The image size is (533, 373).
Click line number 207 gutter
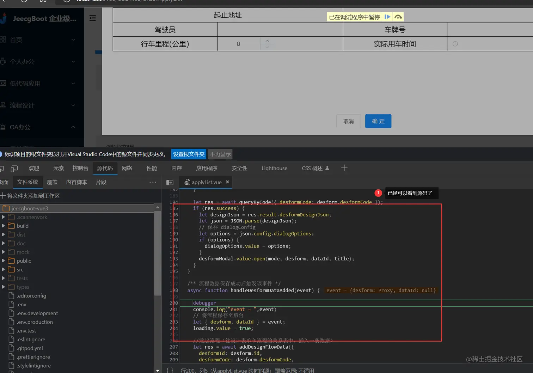[x=174, y=347]
